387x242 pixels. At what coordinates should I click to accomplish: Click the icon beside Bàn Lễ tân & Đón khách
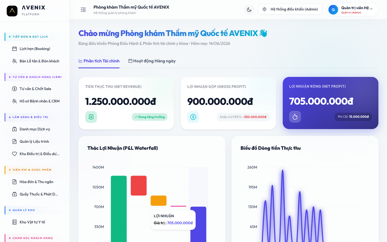coord(15,61)
